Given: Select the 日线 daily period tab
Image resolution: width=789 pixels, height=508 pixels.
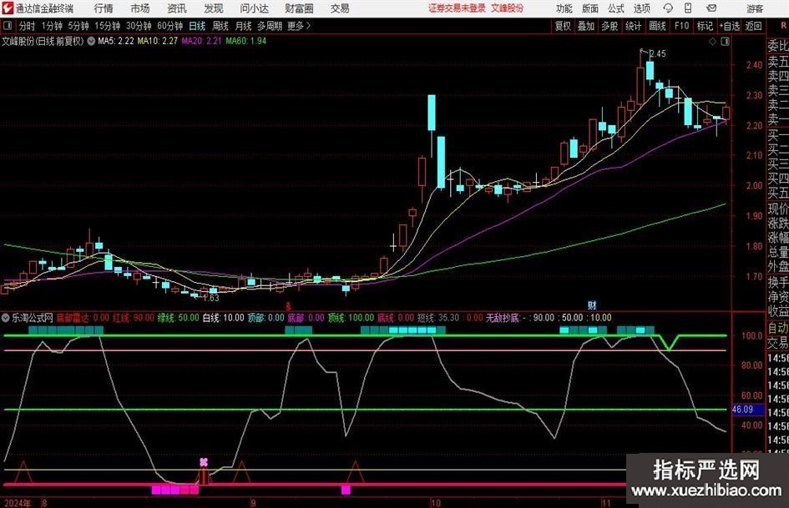Looking at the screenshot, I should tap(197, 26).
